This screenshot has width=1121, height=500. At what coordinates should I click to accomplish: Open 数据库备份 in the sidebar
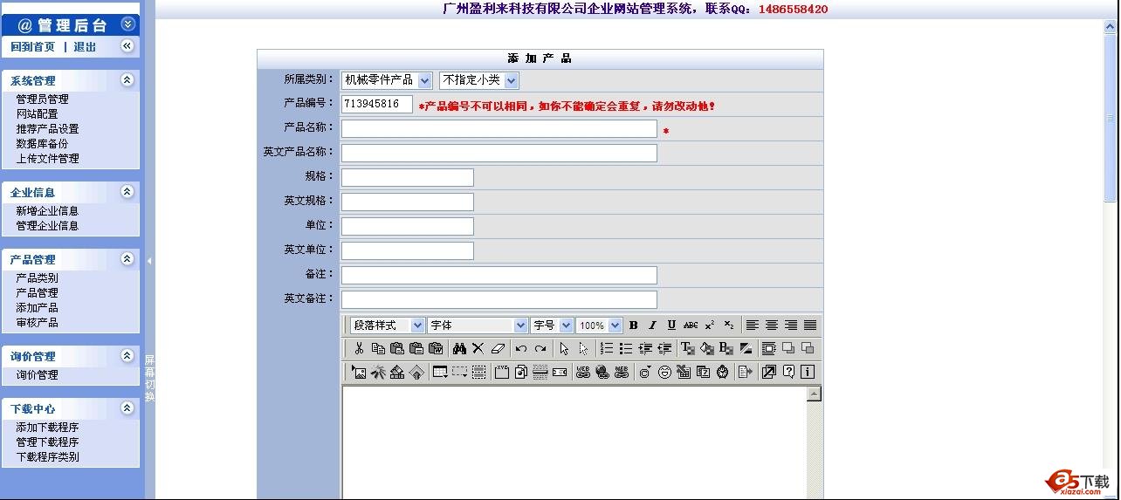pyautogui.click(x=42, y=144)
